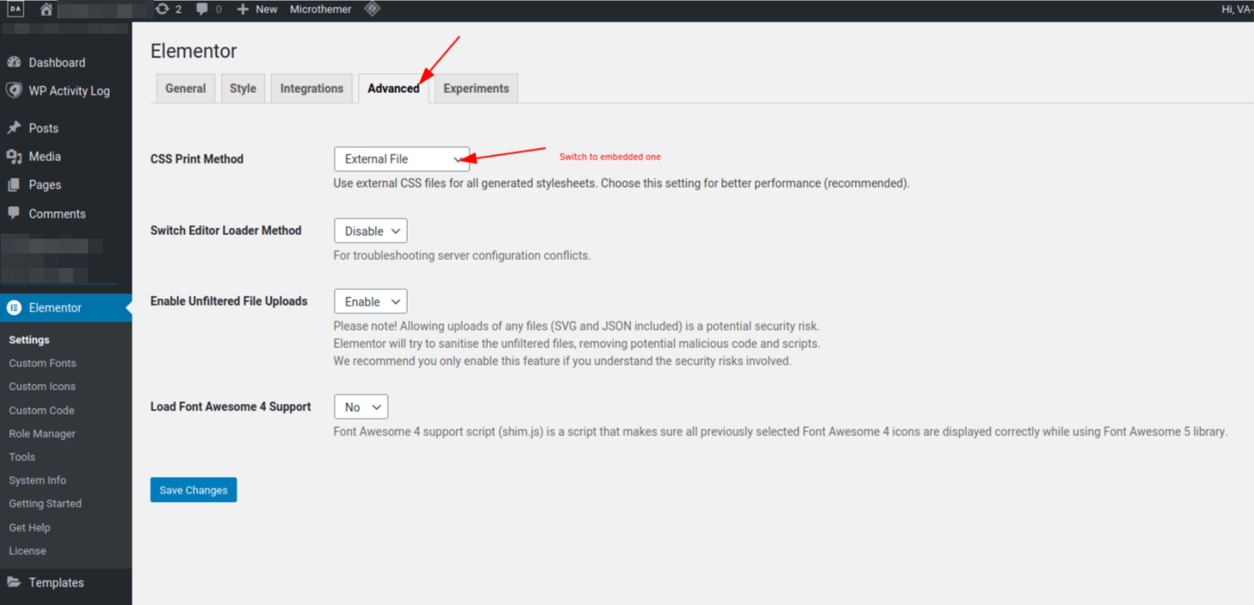1254x605 pixels.
Task: Click the Comments icon in sidebar
Action: (x=14, y=213)
